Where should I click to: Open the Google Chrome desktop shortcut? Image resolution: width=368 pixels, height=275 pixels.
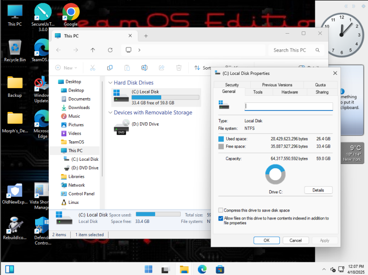pos(71,15)
